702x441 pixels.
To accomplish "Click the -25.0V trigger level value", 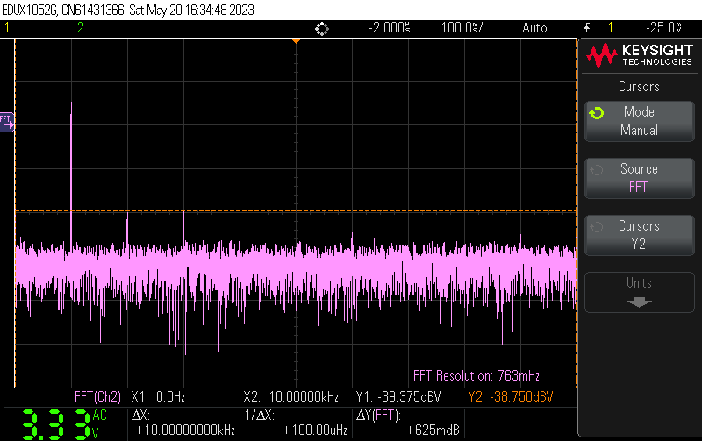I will (x=664, y=28).
